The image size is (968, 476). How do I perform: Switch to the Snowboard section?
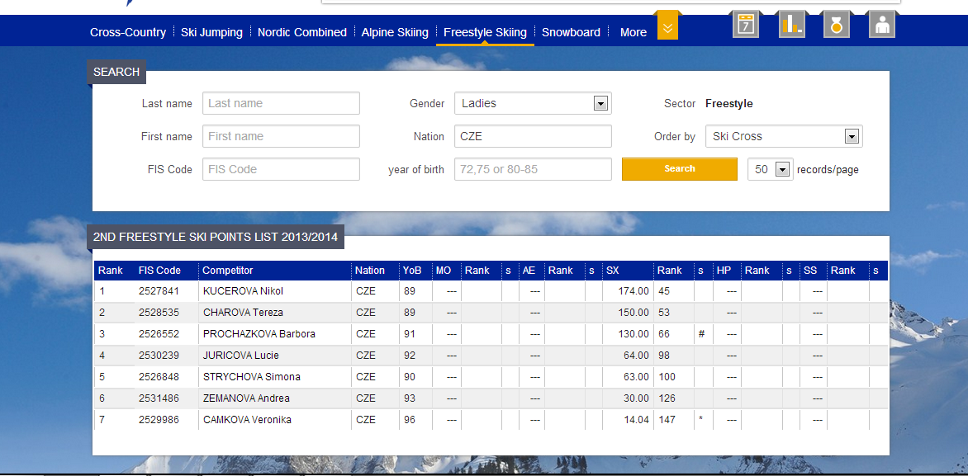point(571,32)
